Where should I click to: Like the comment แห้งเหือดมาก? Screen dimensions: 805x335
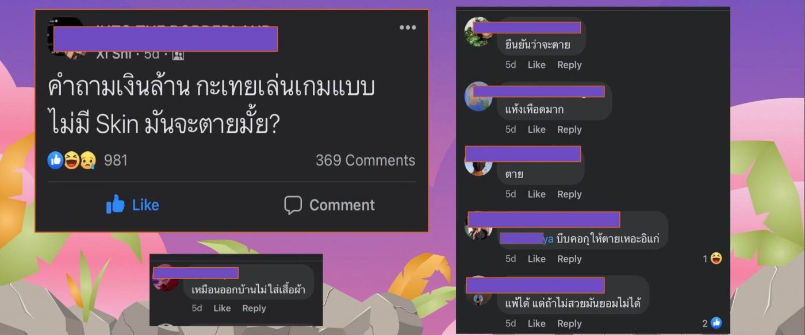click(x=536, y=130)
